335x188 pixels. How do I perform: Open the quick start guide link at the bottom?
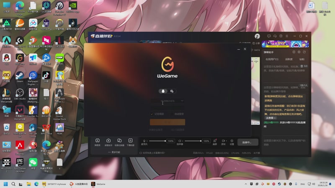152,153
